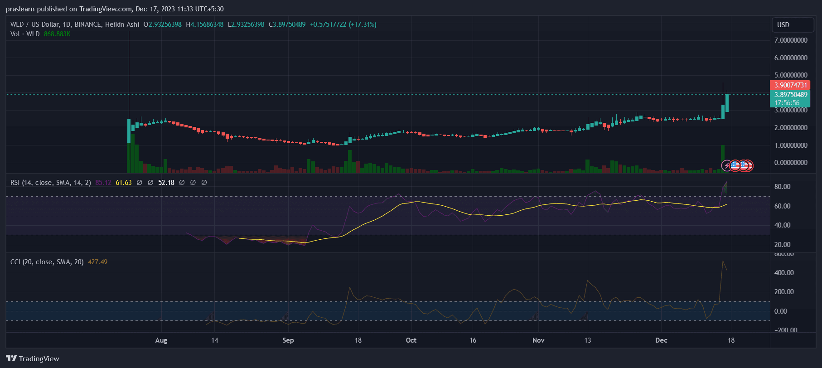Viewport: 822px width, 368px height.
Task: Click the red 3.90074731 price label
Action: point(790,85)
